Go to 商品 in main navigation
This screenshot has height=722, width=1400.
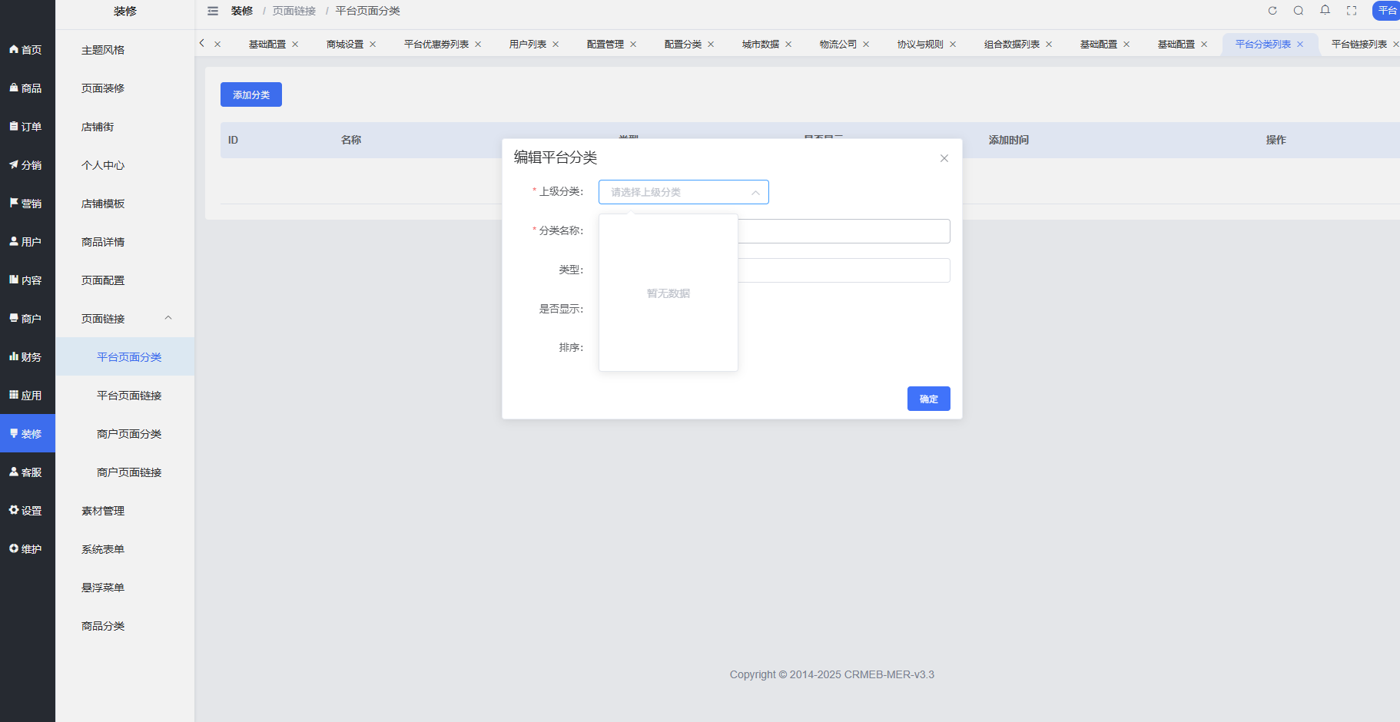point(27,88)
